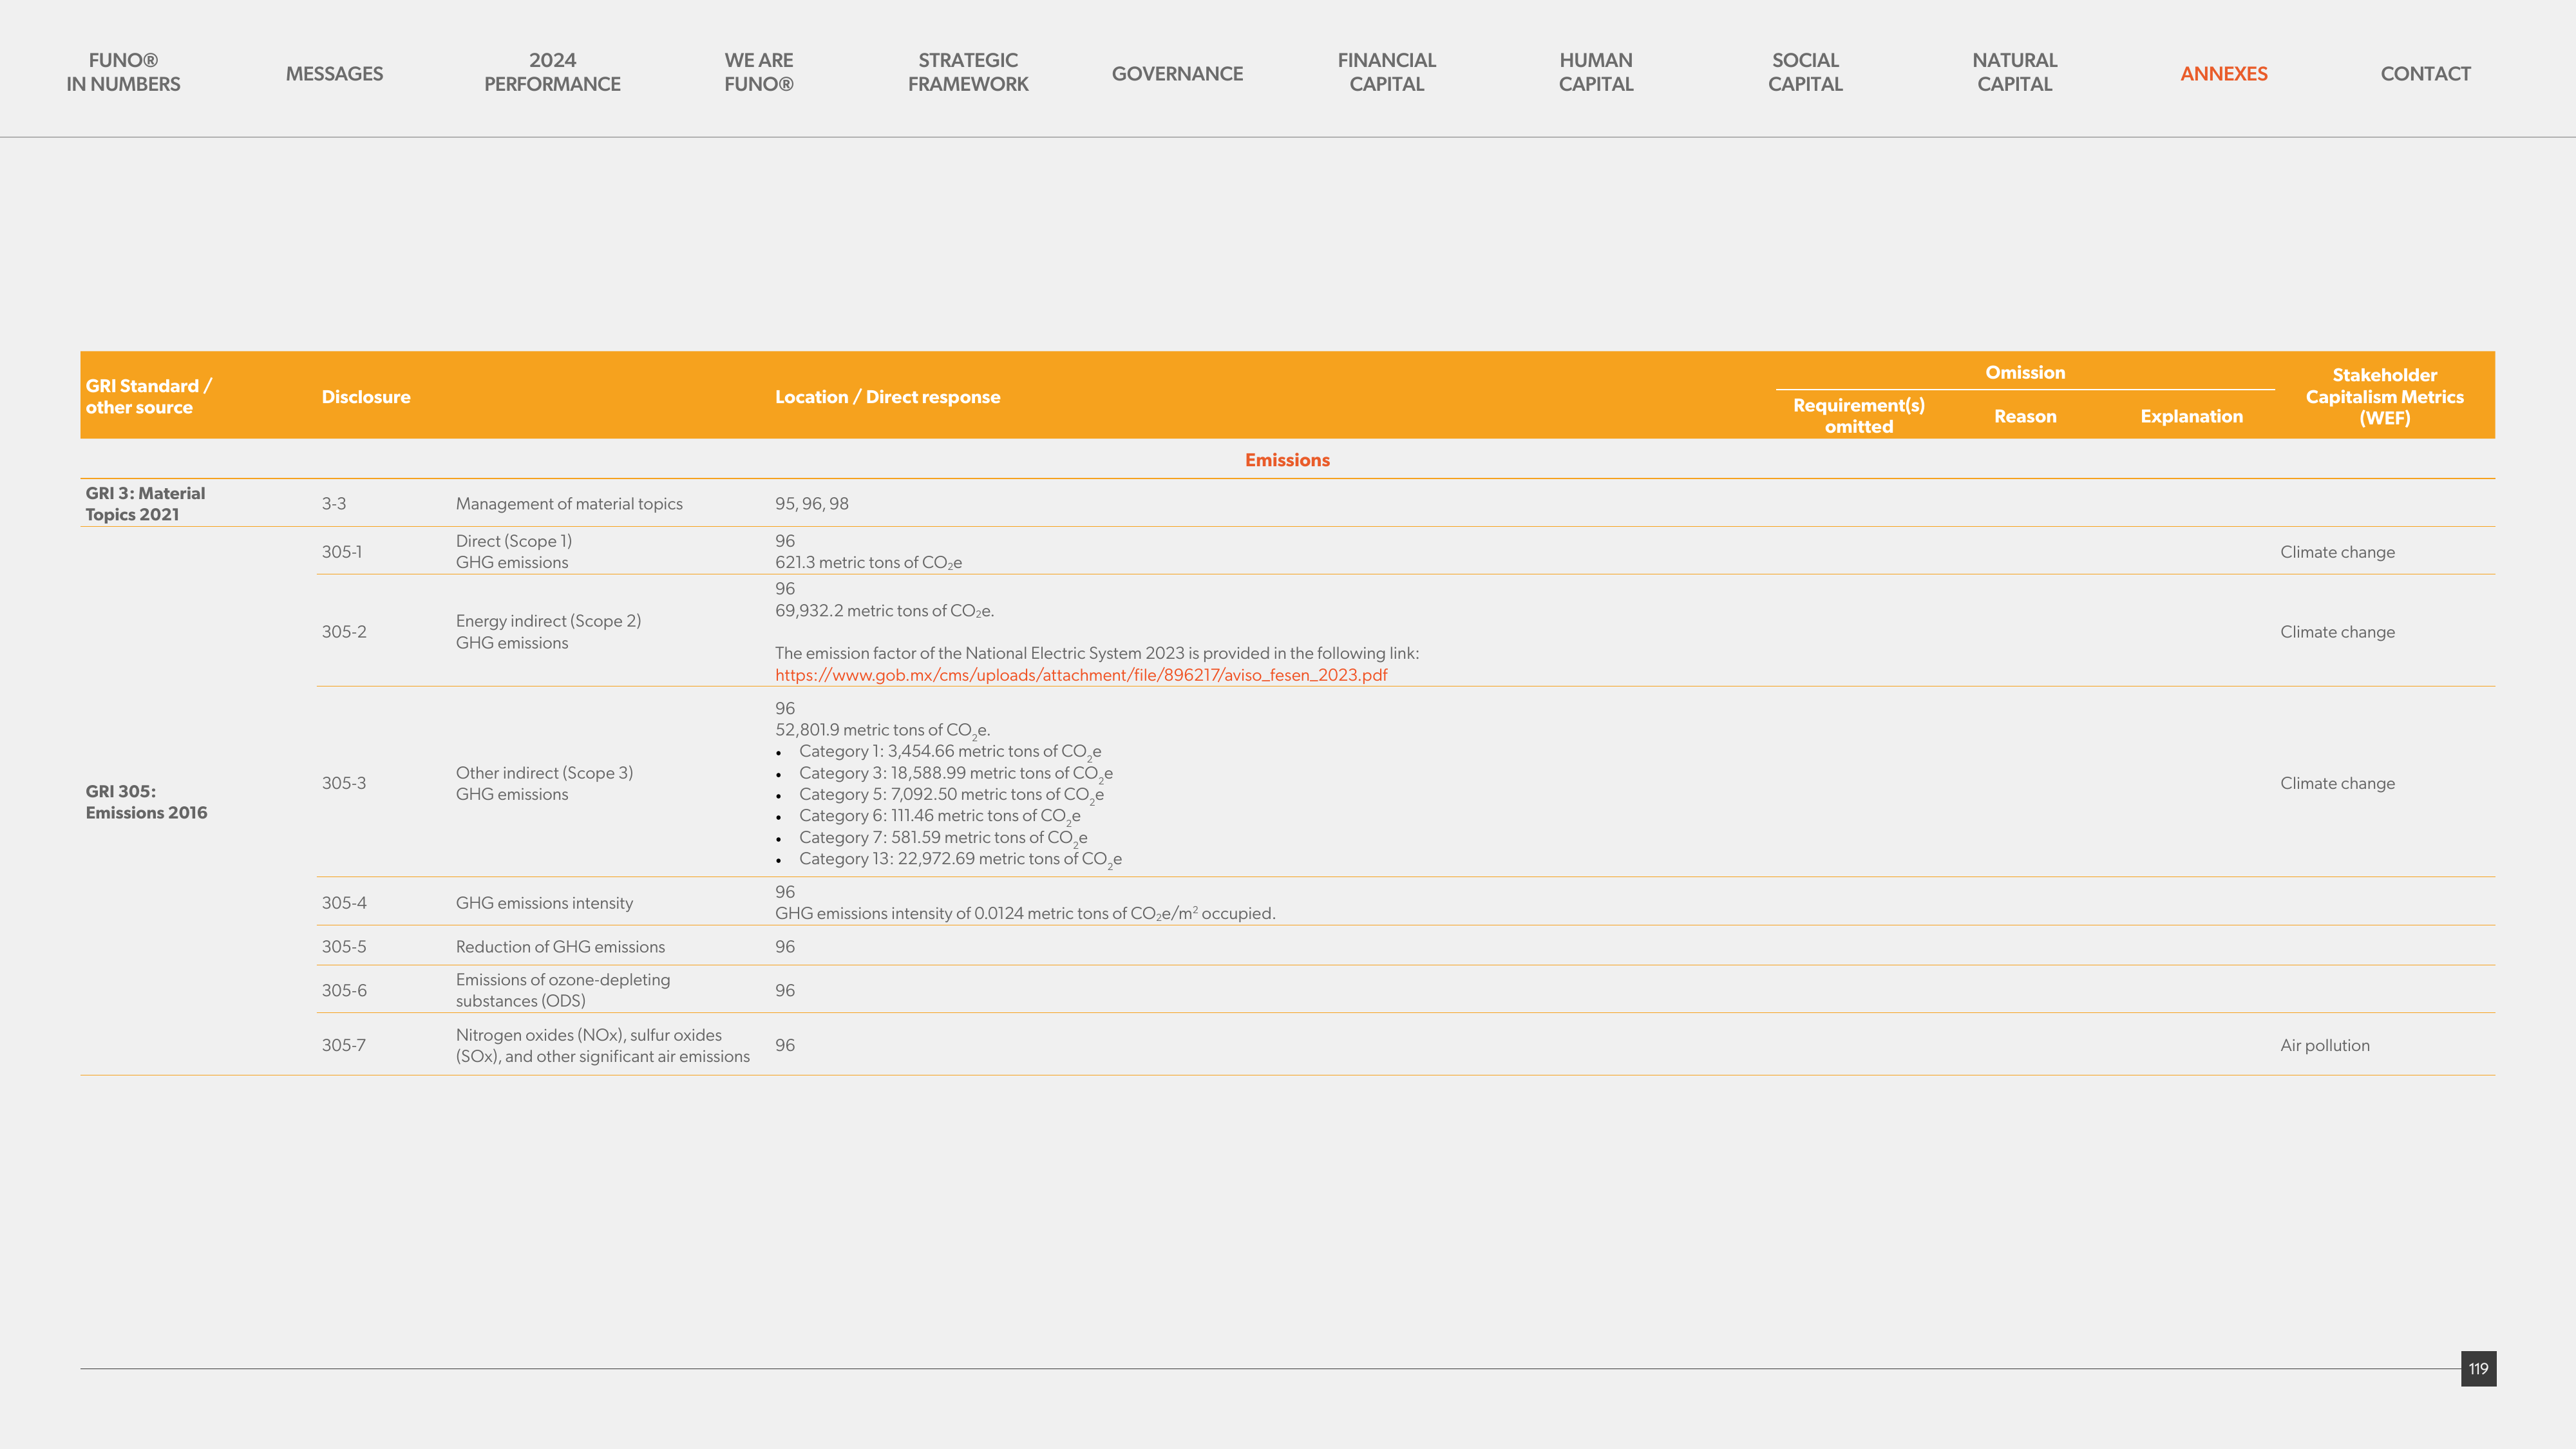Go to HUMAN CAPITAL section
The image size is (2576, 1449).
point(1596,72)
